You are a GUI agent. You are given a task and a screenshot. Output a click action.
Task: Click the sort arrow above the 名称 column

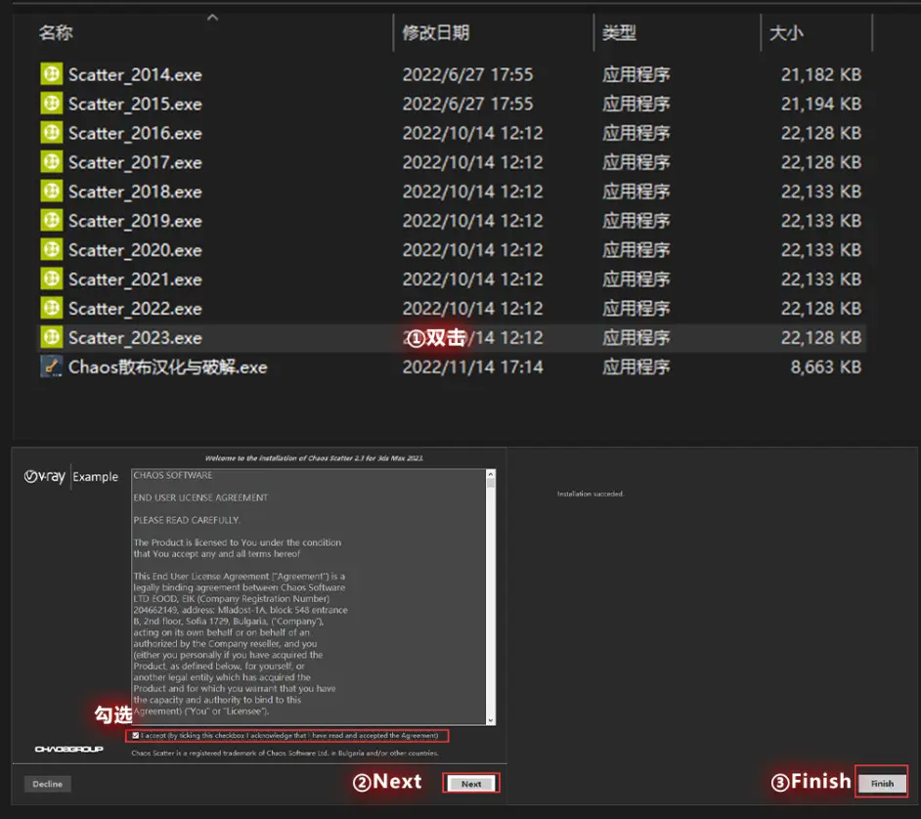212,18
